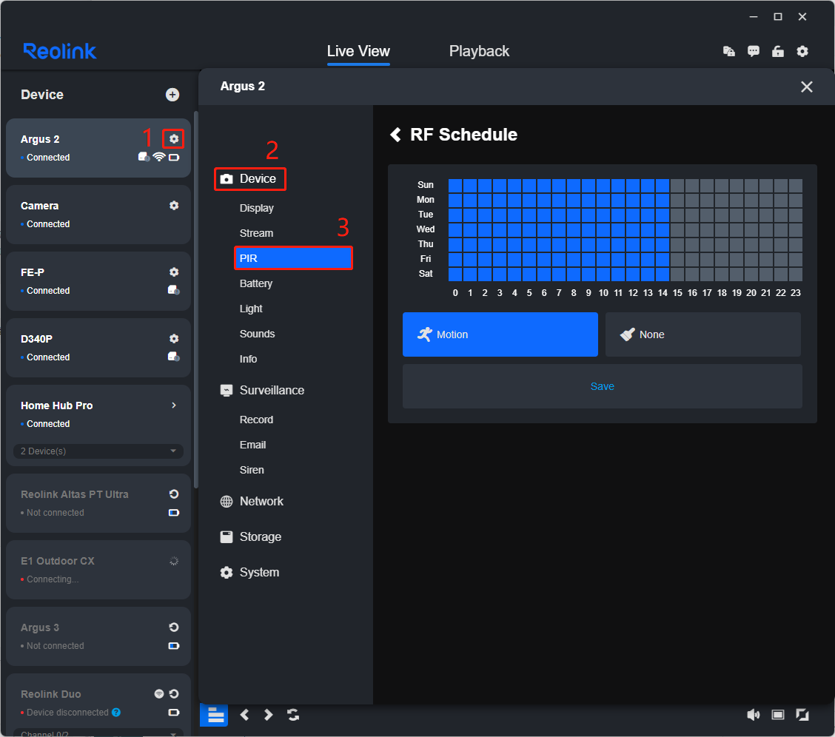835x737 pixels.
Task: Open the Info settings page
Action: click(x=248, y=359)
